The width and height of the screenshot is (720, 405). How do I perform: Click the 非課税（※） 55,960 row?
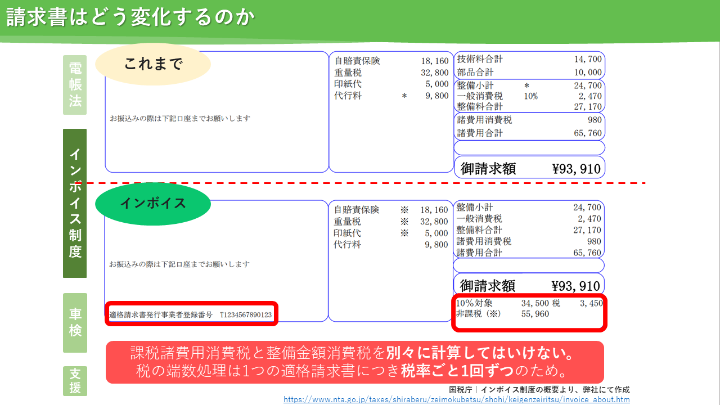(x=503, y=314)
